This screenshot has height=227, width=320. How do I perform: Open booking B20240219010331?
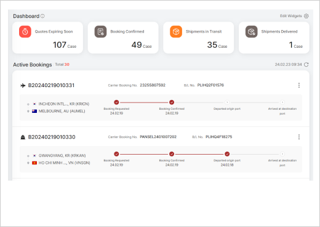[x=51, y=85]
